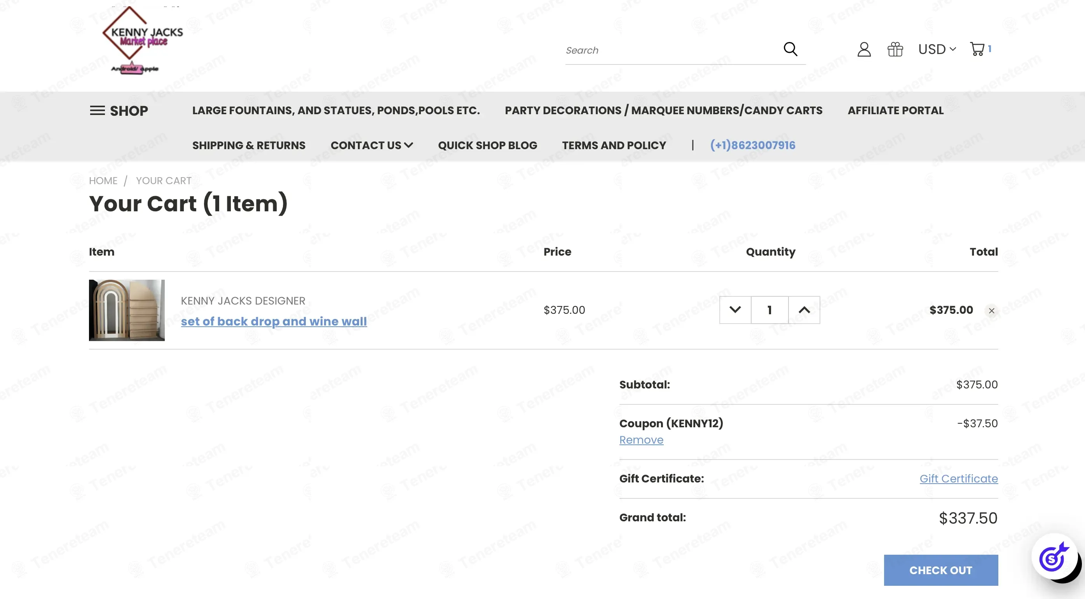Click the search magnifier icon
The width and height of the screenshot is (1085, 599).
point(790,49)
